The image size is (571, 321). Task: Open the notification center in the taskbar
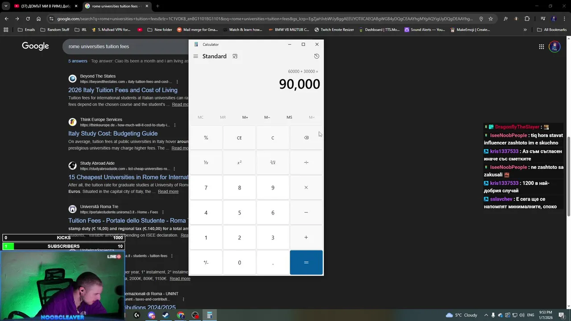[562, 315]
